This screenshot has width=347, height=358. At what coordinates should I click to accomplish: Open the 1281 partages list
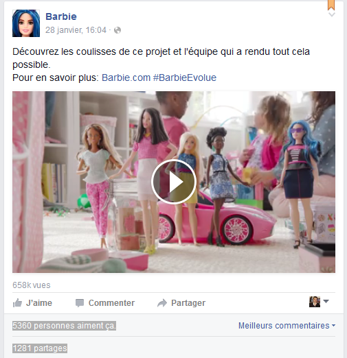pyautogui.click(x=40, y=348)
